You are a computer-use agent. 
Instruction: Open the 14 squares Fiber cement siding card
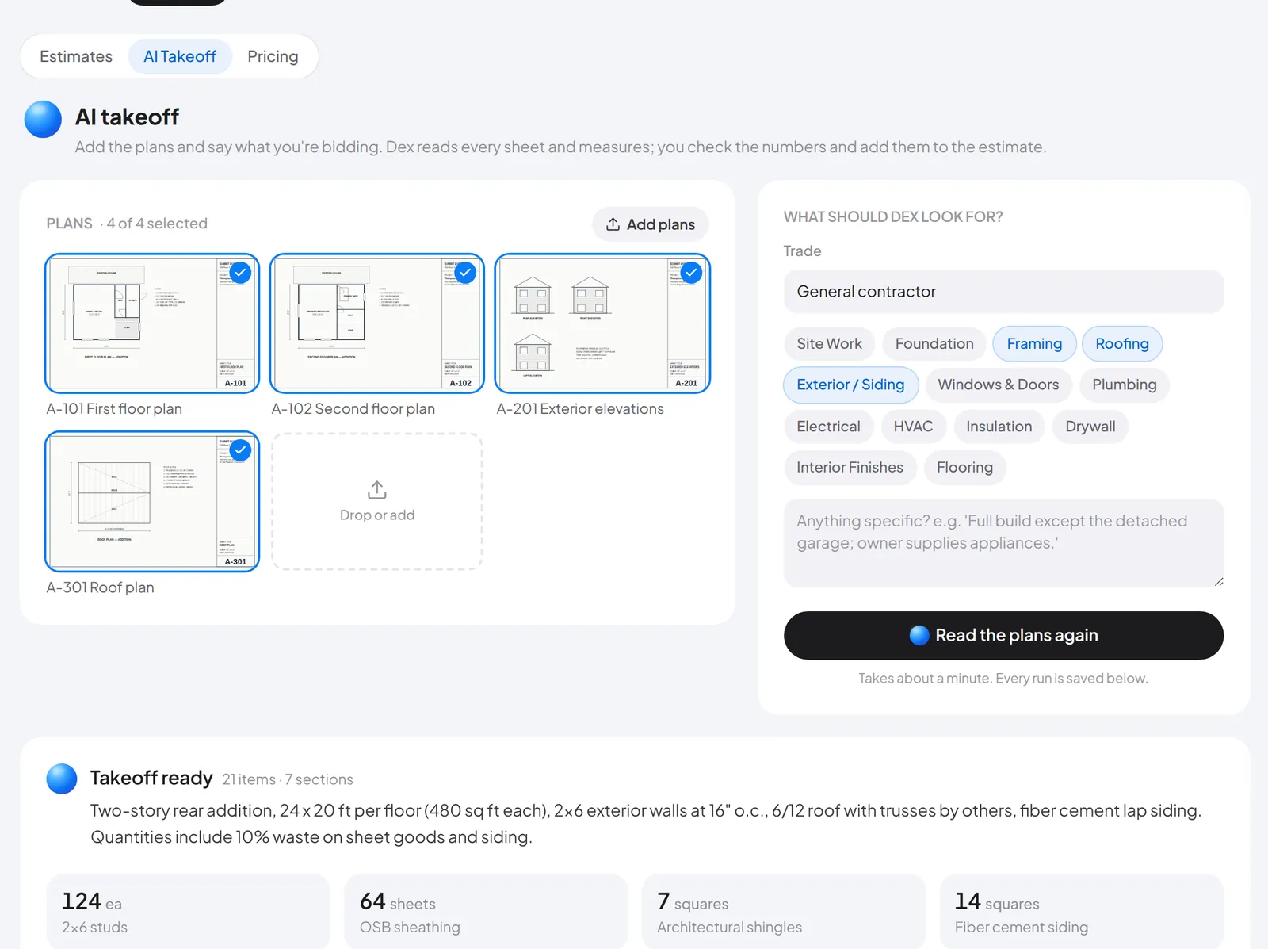pos(1082,913)
